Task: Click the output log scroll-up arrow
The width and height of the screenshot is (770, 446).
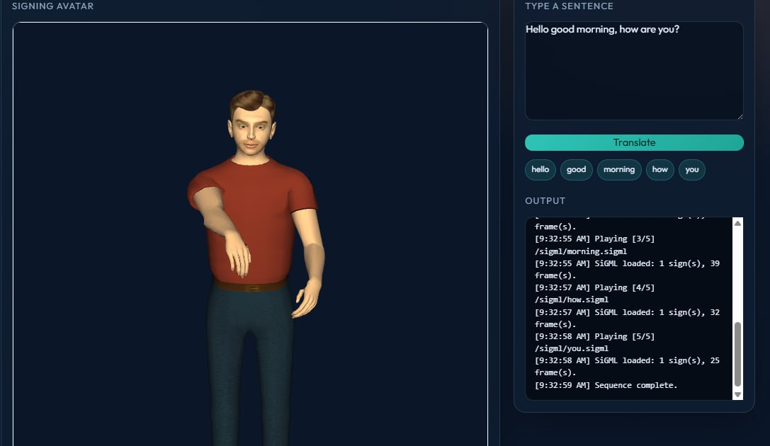Action: click(737, 223)
